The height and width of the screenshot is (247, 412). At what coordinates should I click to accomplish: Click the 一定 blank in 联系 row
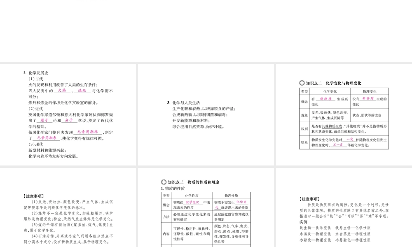[x=349, y=139]
